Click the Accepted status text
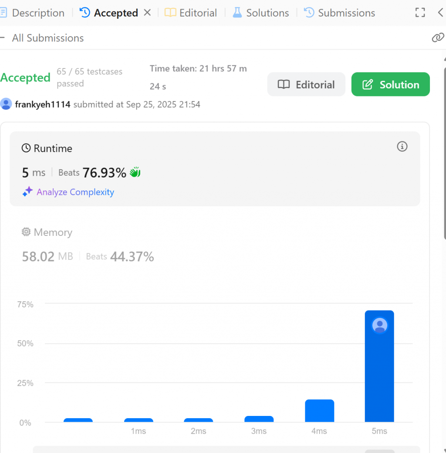The height and width of the screenshot is (453, 446). [25, 78]
